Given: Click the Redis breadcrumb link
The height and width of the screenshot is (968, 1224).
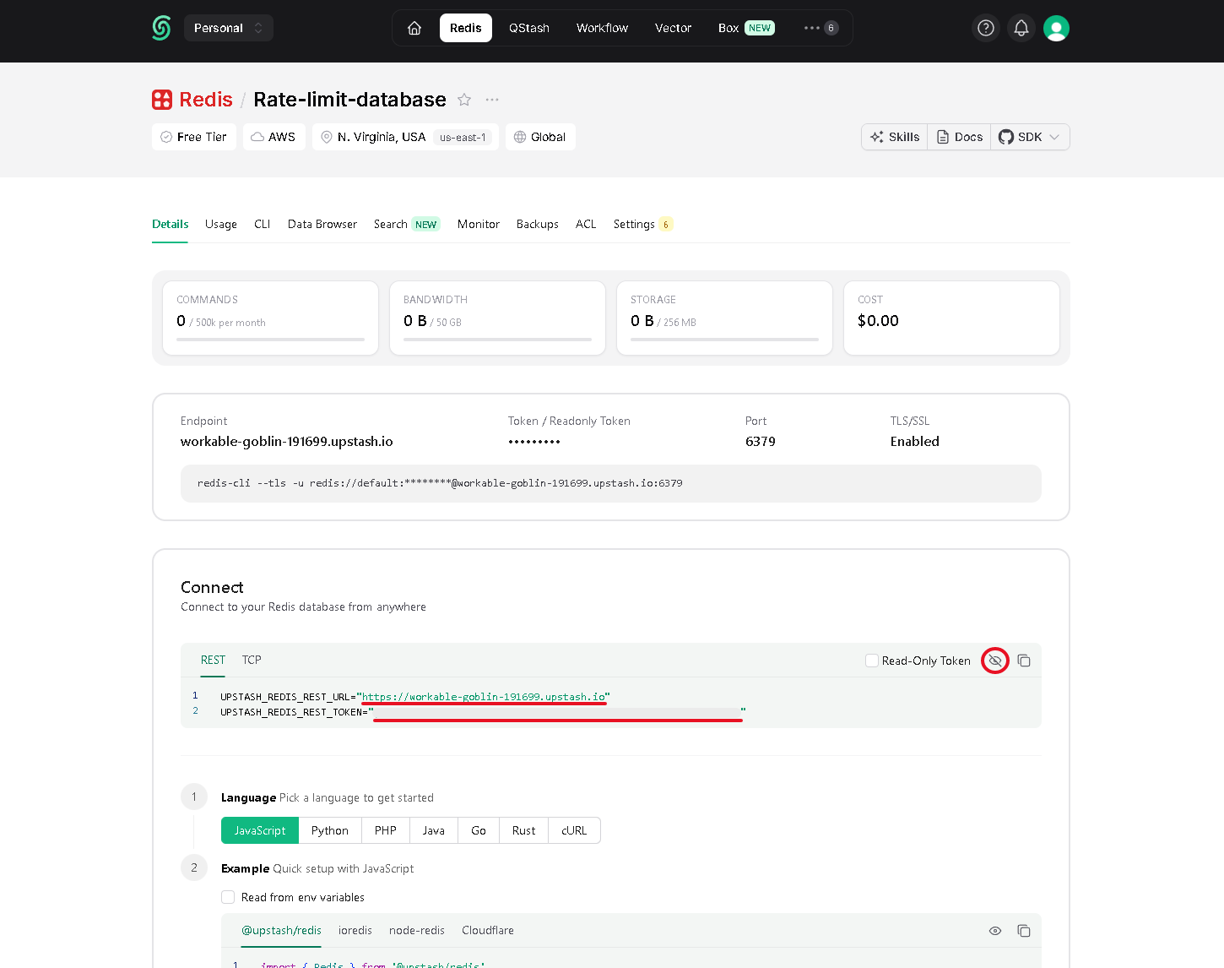Looking at the screenshot, I should point(206,100).
